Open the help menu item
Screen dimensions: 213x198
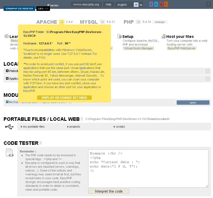(108, 4)
